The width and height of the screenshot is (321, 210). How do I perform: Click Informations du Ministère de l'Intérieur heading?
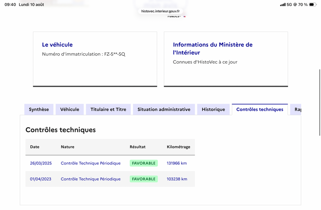coord(213,48)
